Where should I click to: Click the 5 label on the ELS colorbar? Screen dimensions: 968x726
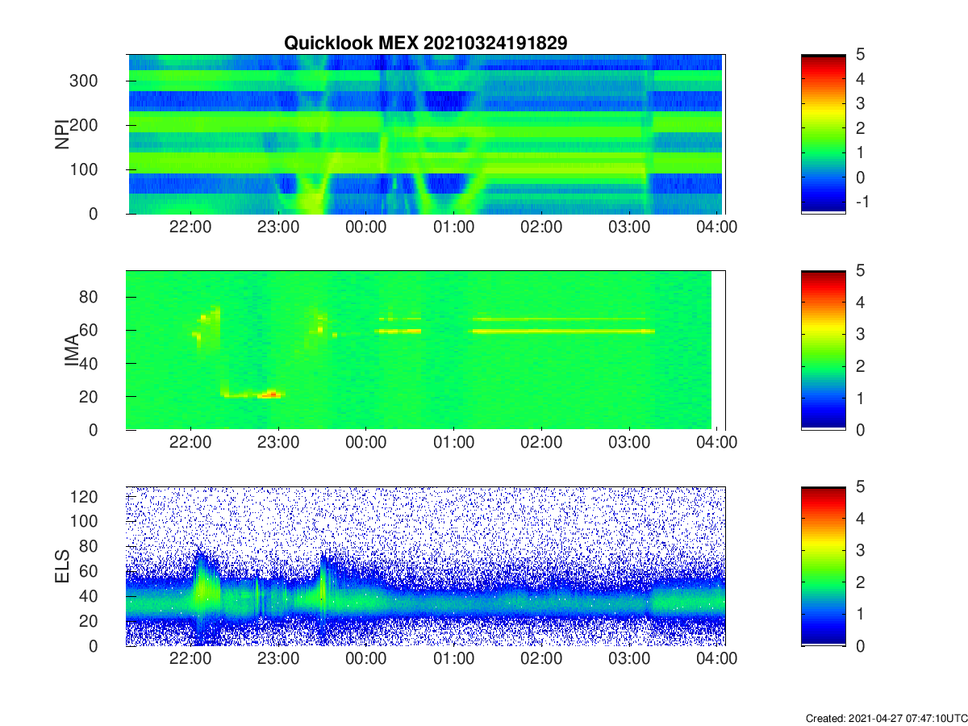point(860,487)
